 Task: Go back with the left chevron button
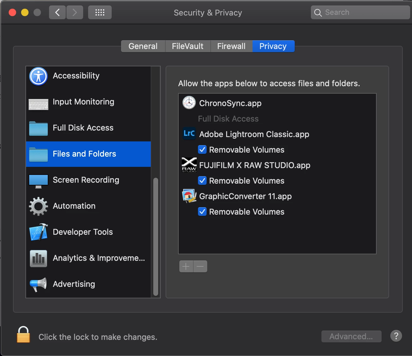[57, 12]
